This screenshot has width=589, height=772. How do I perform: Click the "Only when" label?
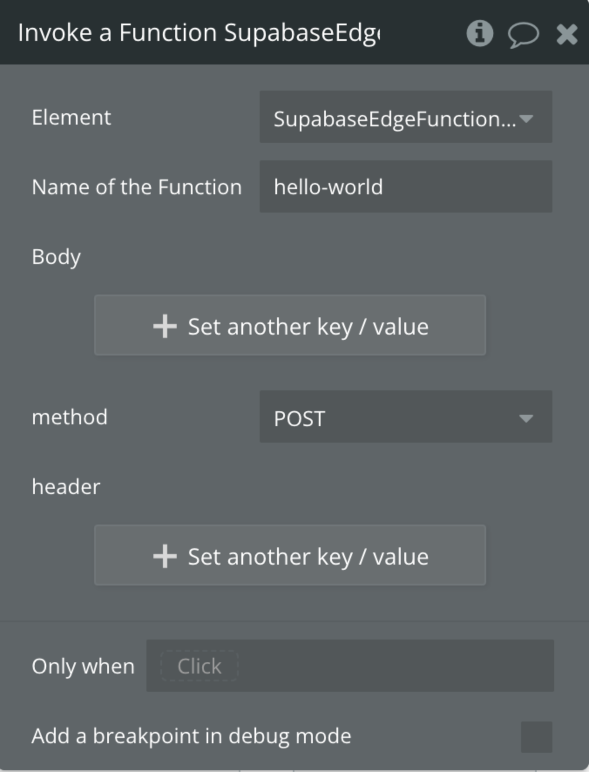coord(83,666)
